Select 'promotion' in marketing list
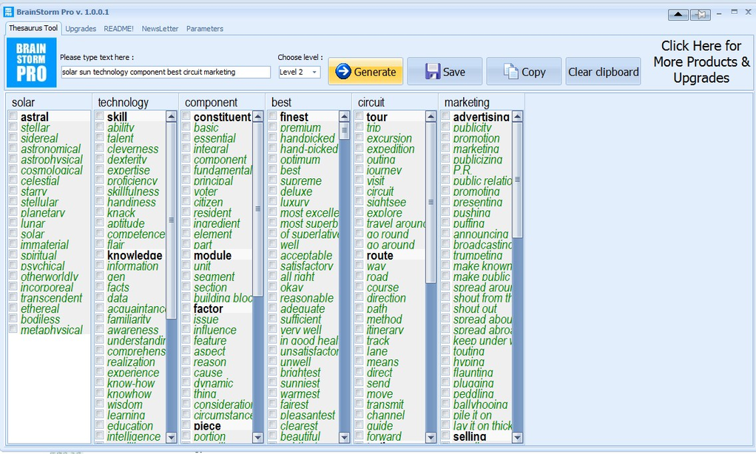Screen dimensions: 756x454 coord(476,138)
